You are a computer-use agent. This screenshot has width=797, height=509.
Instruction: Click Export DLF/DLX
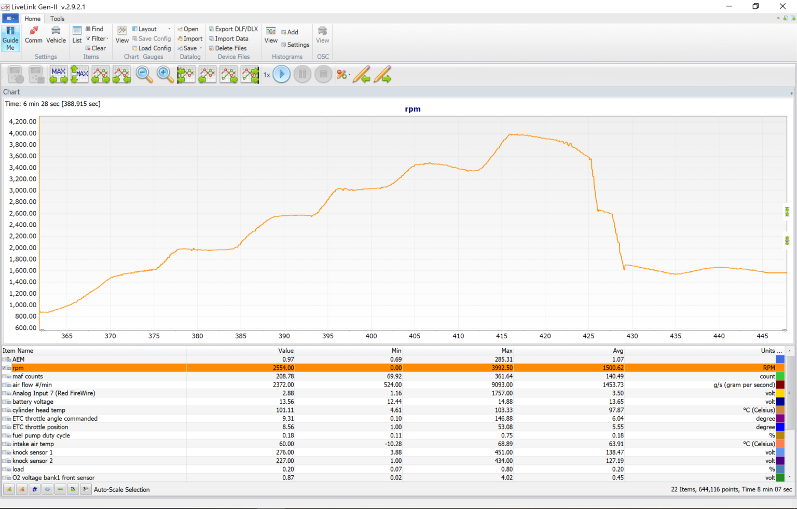233,29
